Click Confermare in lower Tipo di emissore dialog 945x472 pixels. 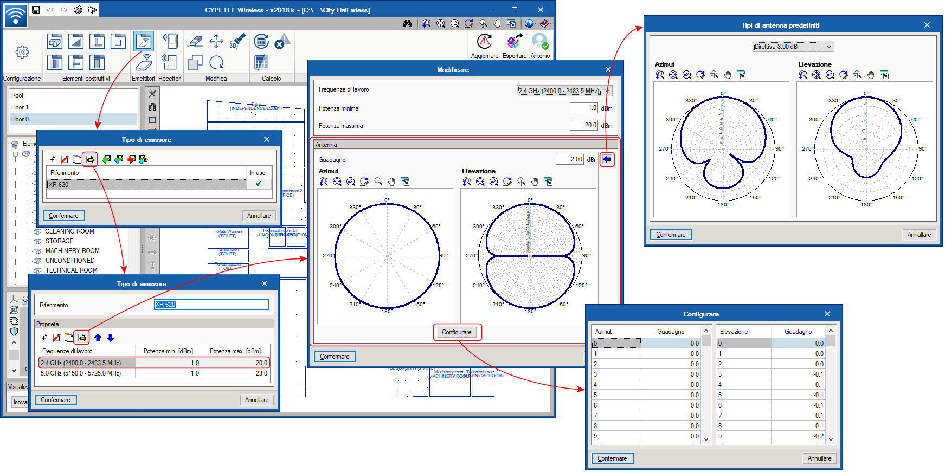point(55,400)
